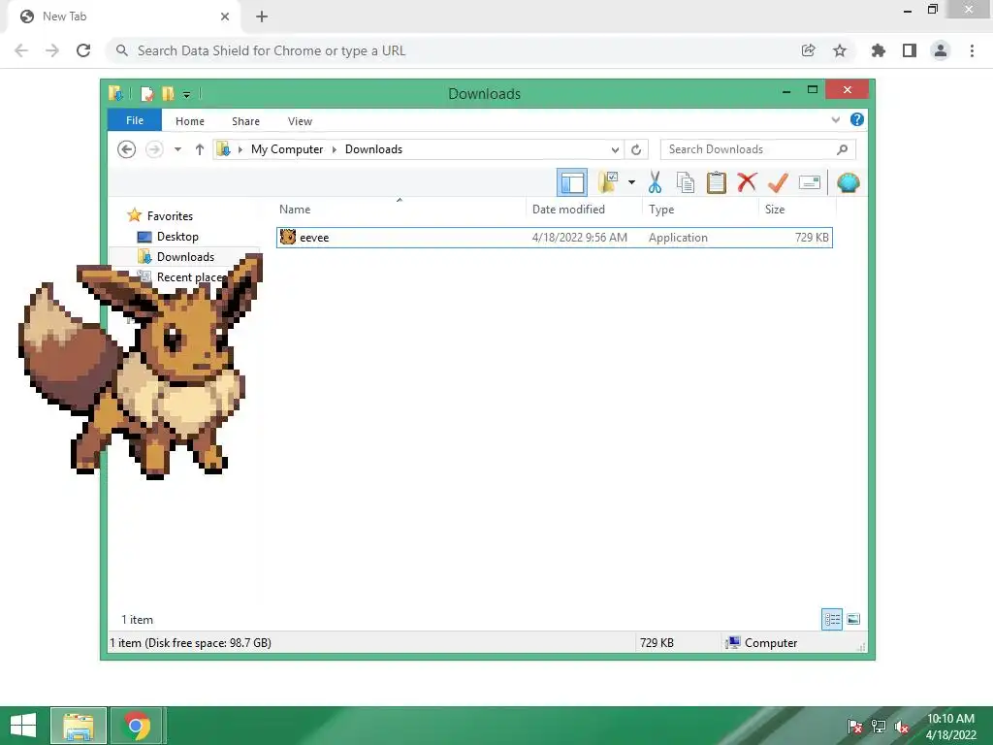Refresh the Downloads folder view
Screen dimensions: 993x745
coord(636,150)
